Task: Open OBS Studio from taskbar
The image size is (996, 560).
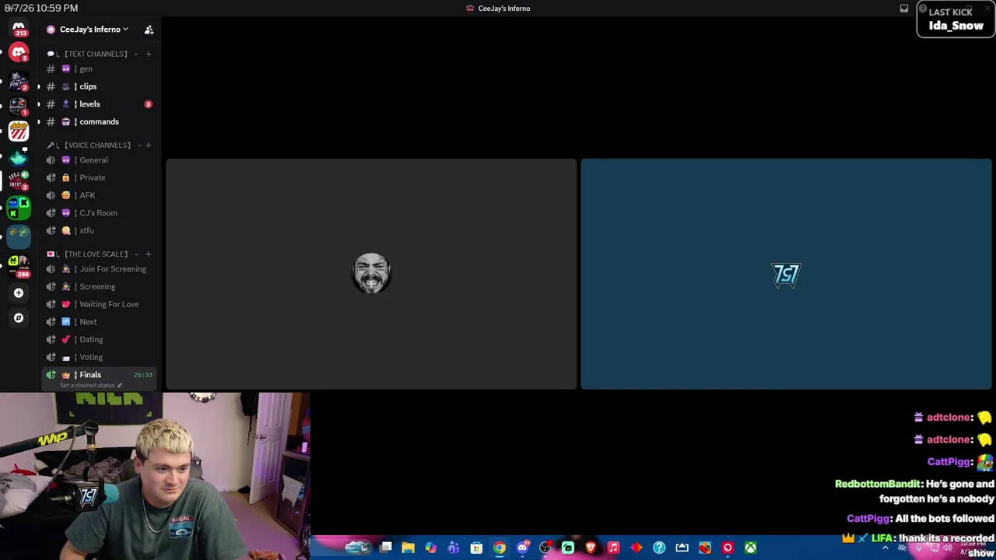Action: (x=545, y=548)
